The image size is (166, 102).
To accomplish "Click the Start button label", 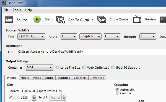I will point(48,19).
